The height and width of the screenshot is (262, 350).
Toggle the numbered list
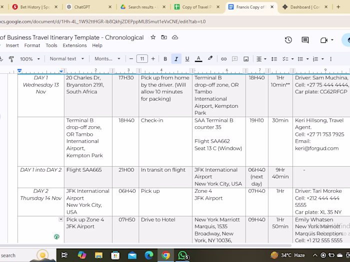pos(315,59)
